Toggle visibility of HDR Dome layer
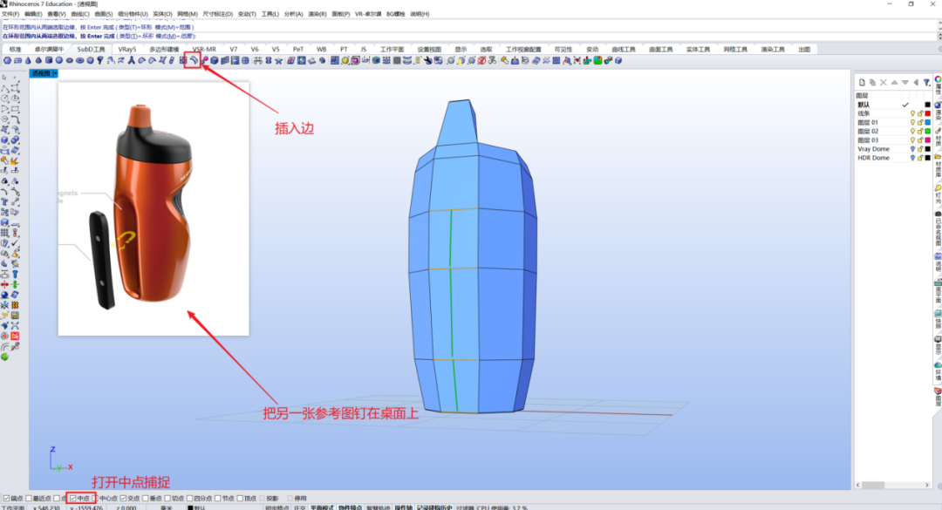The image size is (942, 510). point(912,158)
